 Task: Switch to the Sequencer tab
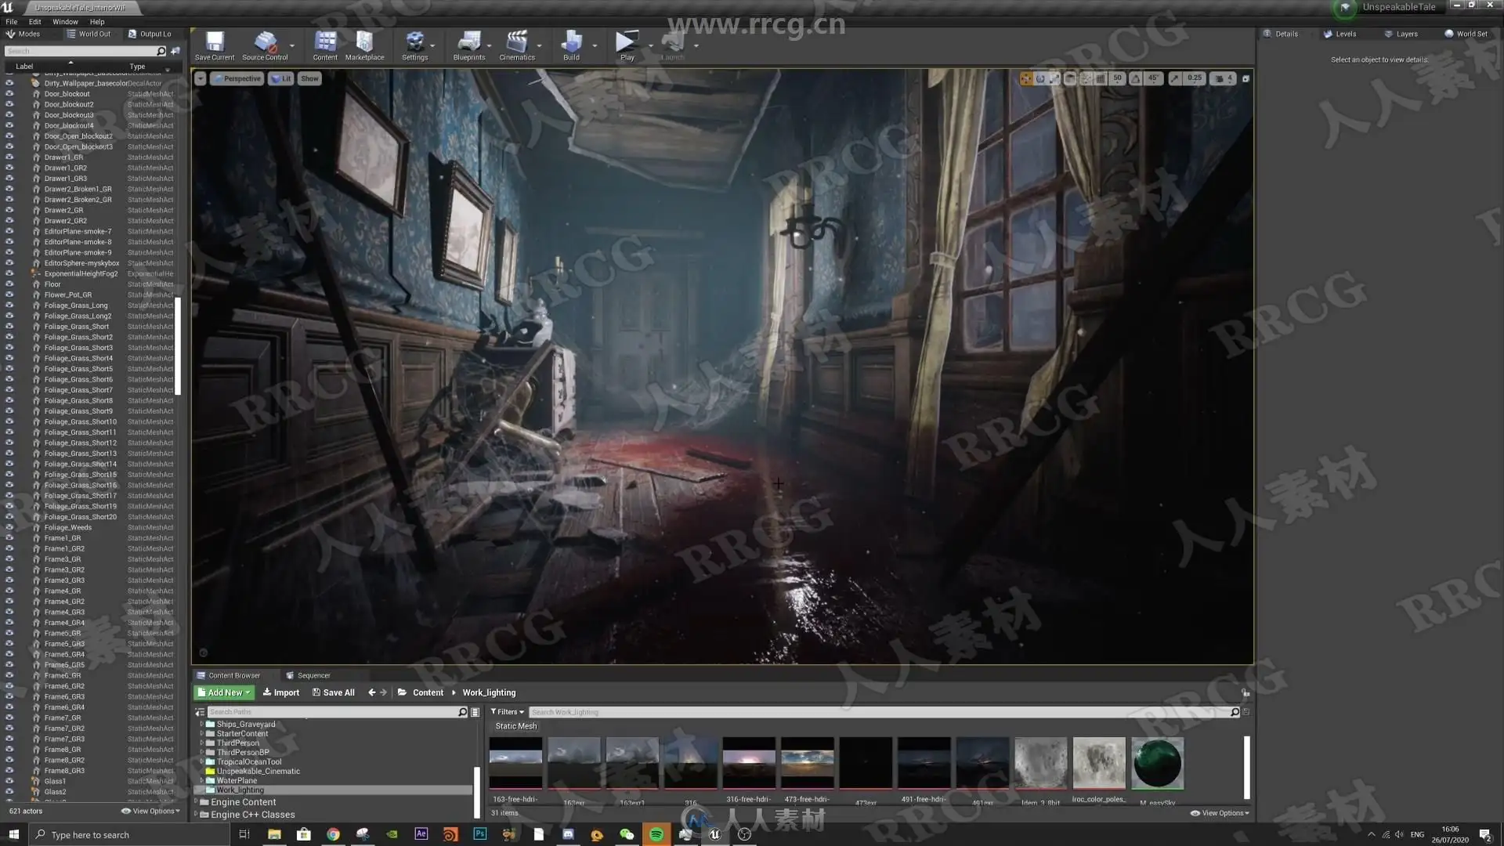point(309,675)
